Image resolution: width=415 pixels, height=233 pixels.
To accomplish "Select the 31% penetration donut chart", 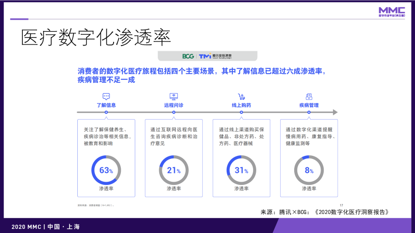I will [241, 170].
